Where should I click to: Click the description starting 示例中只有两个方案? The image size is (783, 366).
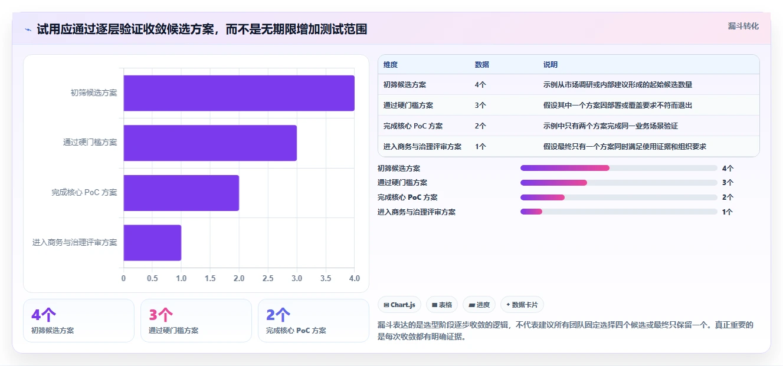[610, 126]
